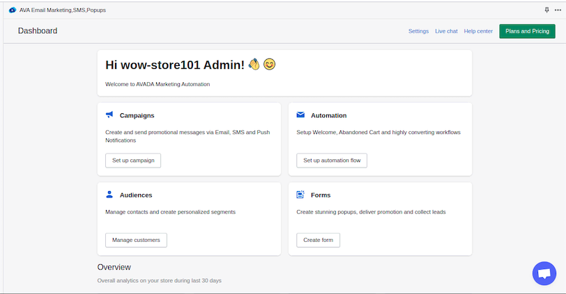
Task: Click the Create form button
Action: pos(318,240)
